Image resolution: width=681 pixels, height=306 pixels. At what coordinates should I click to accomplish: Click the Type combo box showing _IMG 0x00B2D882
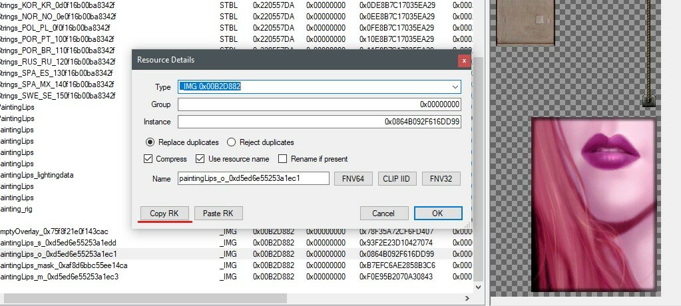point(320,86)
